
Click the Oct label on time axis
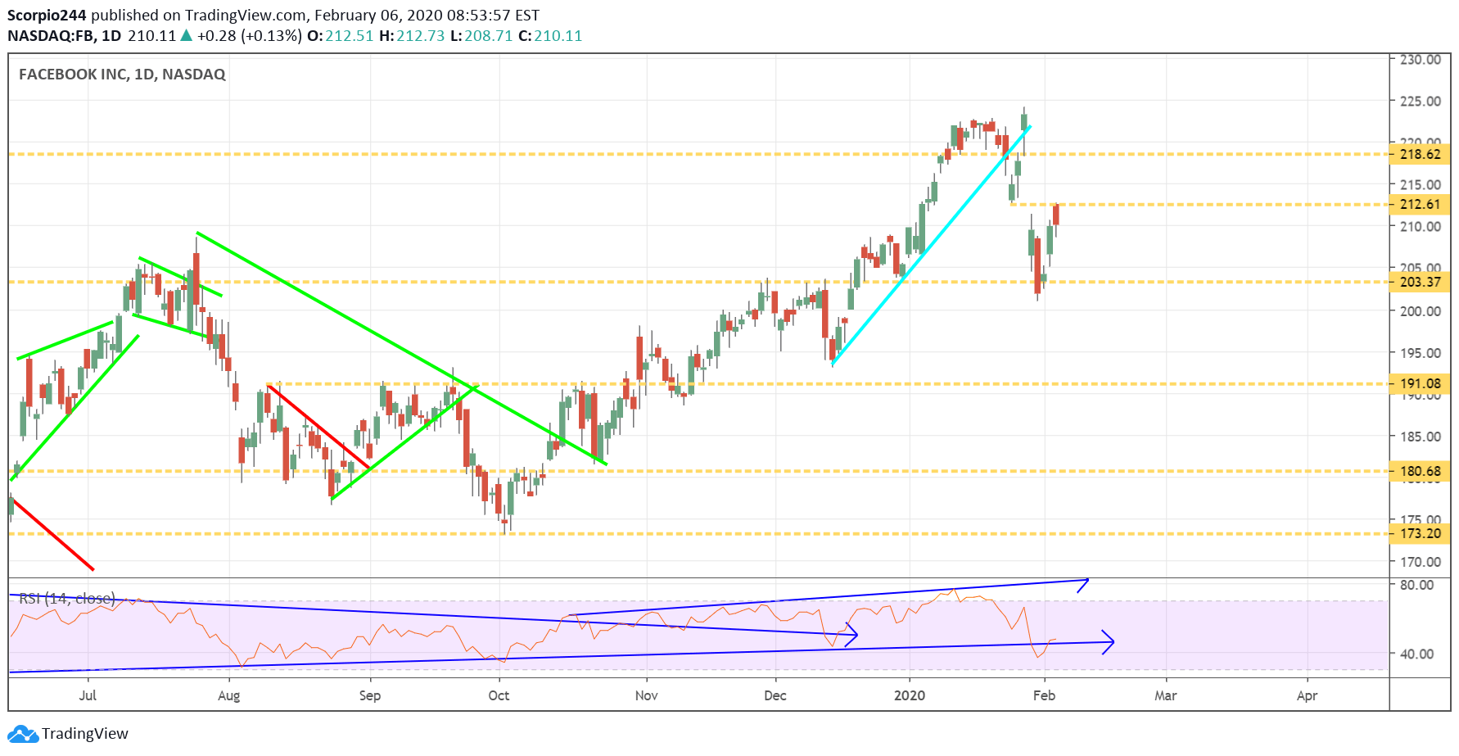tap(499, 695)
